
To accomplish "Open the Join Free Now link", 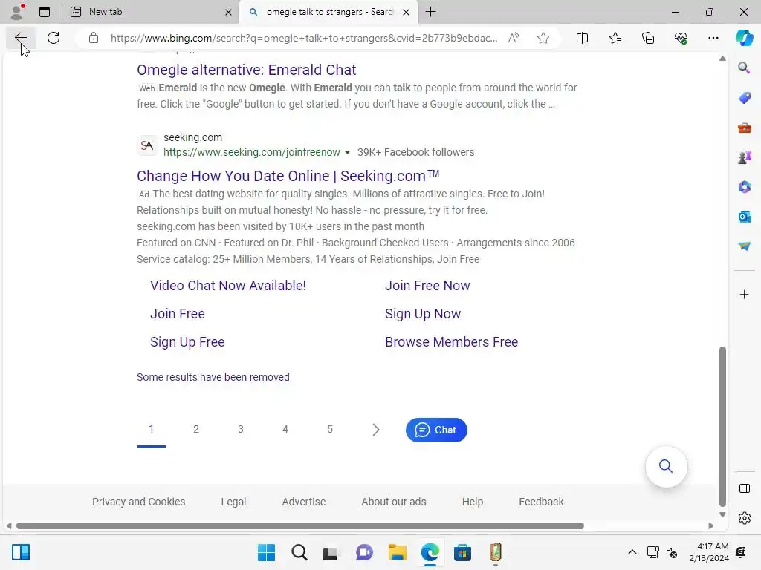I will click(427, 286).
